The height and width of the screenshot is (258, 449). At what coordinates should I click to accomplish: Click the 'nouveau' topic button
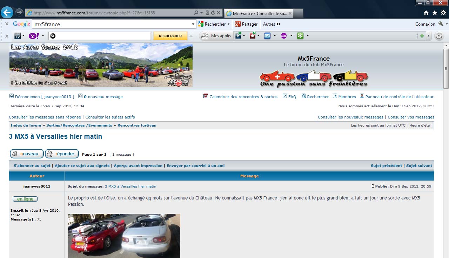[27, 154]
